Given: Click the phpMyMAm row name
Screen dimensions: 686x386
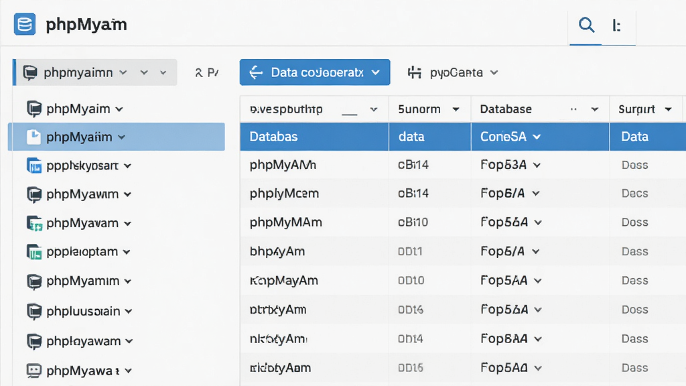Looking at the screenshot, I should click(x=285, y=222).
